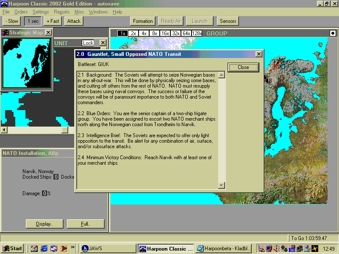Click the yellow airplane tray icon
Viewport: 339px width, 254px height.
tap(314, 249)
